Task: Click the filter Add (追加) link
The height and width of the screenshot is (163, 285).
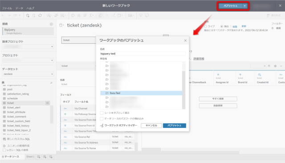Action: (278, 28)
